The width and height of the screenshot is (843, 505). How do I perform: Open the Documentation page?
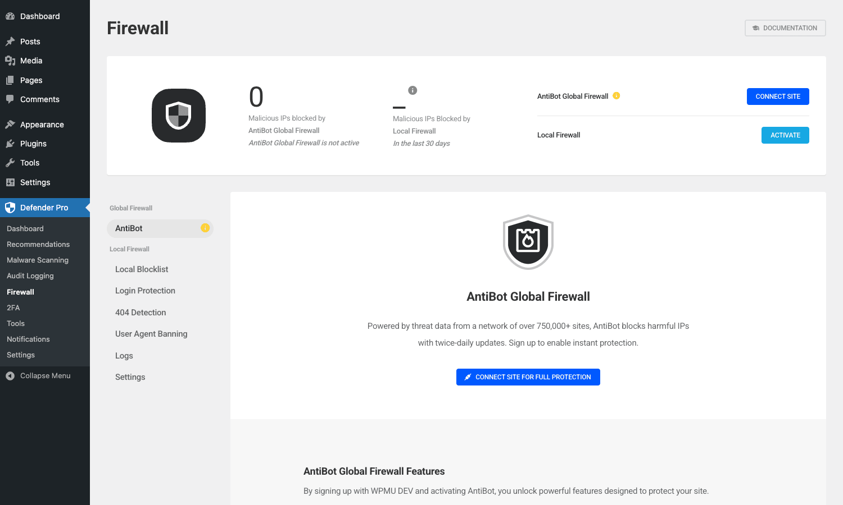tap(785, 28)
